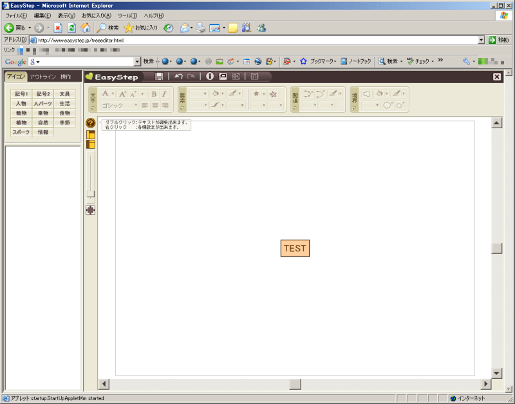This screenshot has width=515, height=404.
Task: Open the Google search box dropdown
Action: pos(137,61)
